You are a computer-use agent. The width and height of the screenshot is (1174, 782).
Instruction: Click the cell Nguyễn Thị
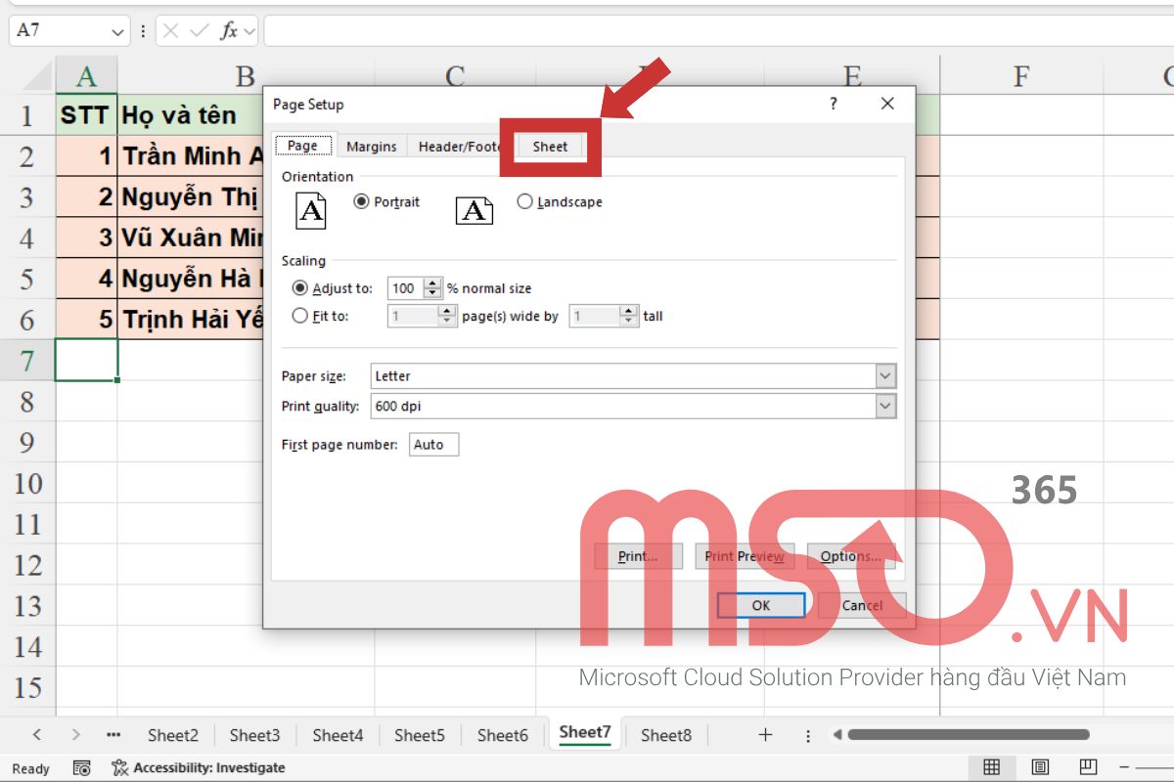pos(191,196)
